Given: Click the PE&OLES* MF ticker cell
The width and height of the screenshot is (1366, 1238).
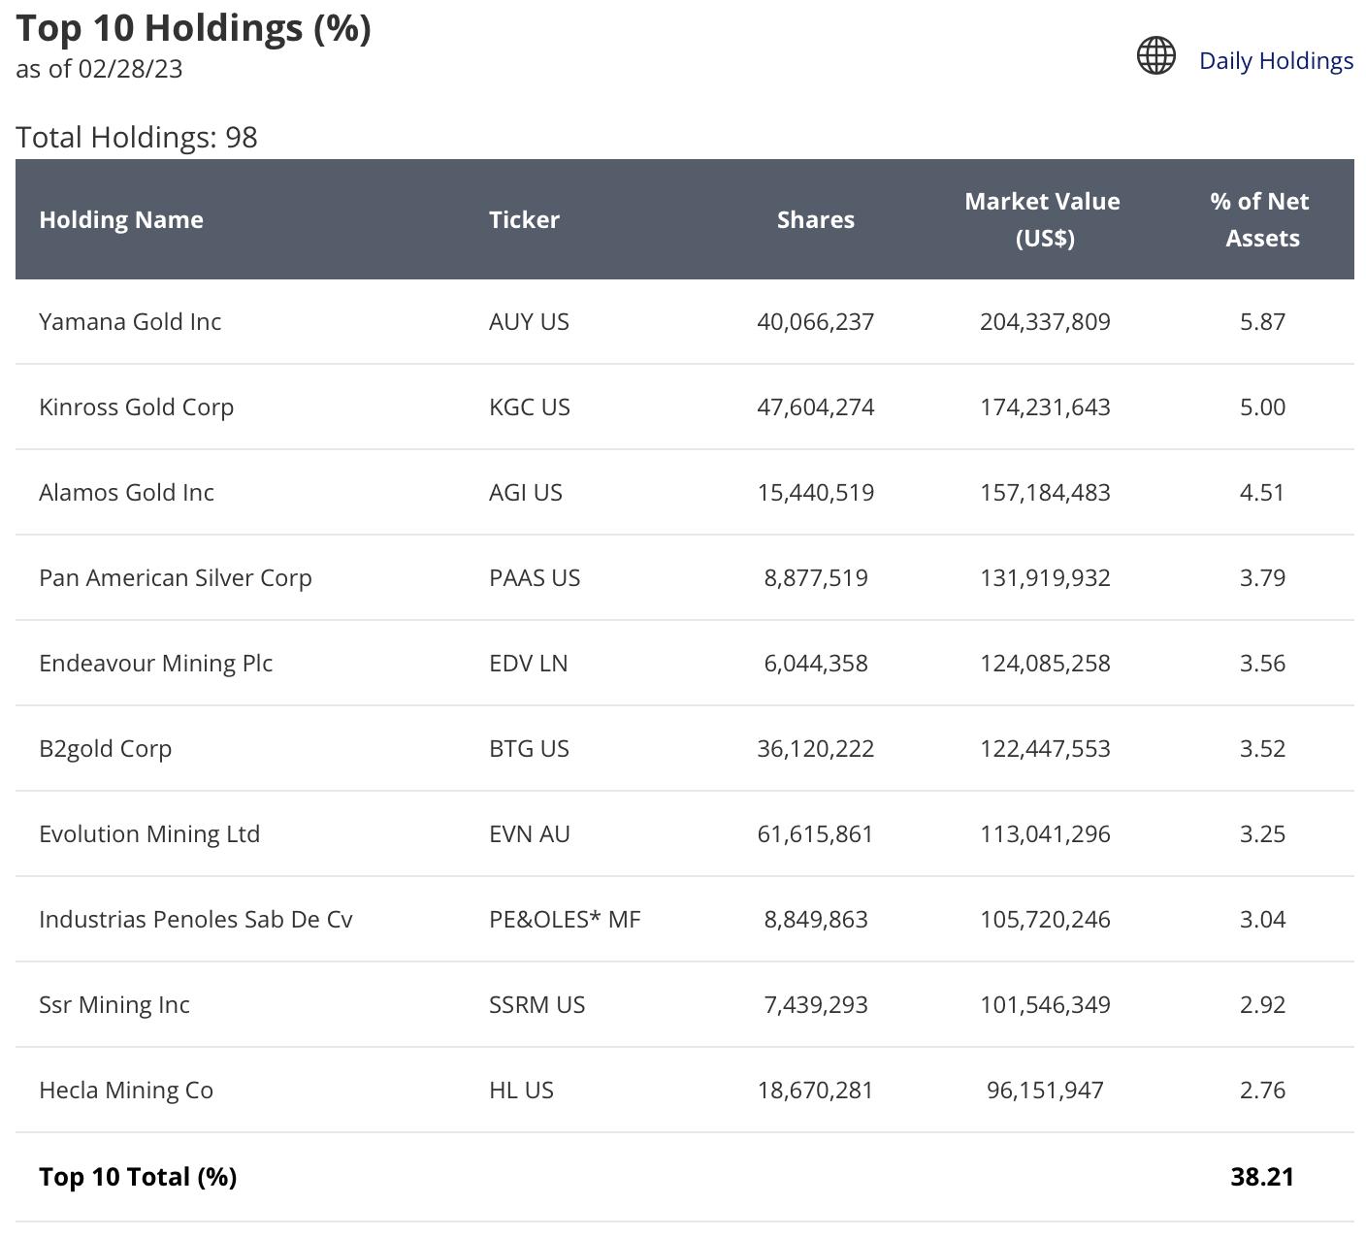Looking at the screenshot, I should pyautogui.click(x=565, y=919).
